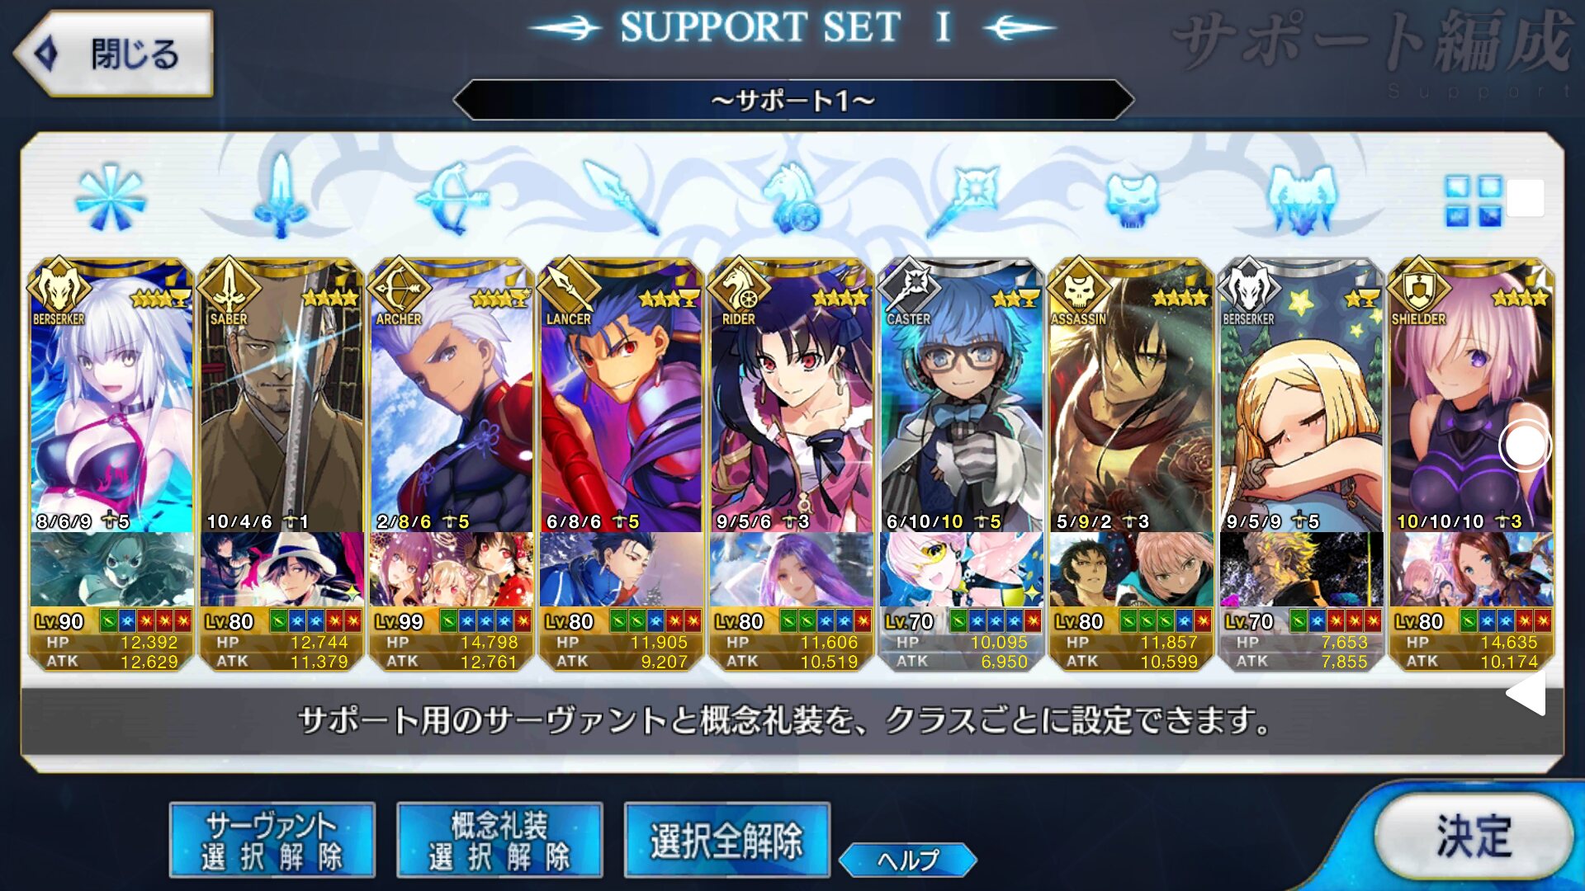Choose the Caster Lv.70 servant slot
This screenshot has width=1585, height=891.
pyautogui.click(x=962, y=396)
